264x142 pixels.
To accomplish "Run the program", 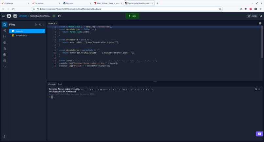I will (x=132, y=16).
